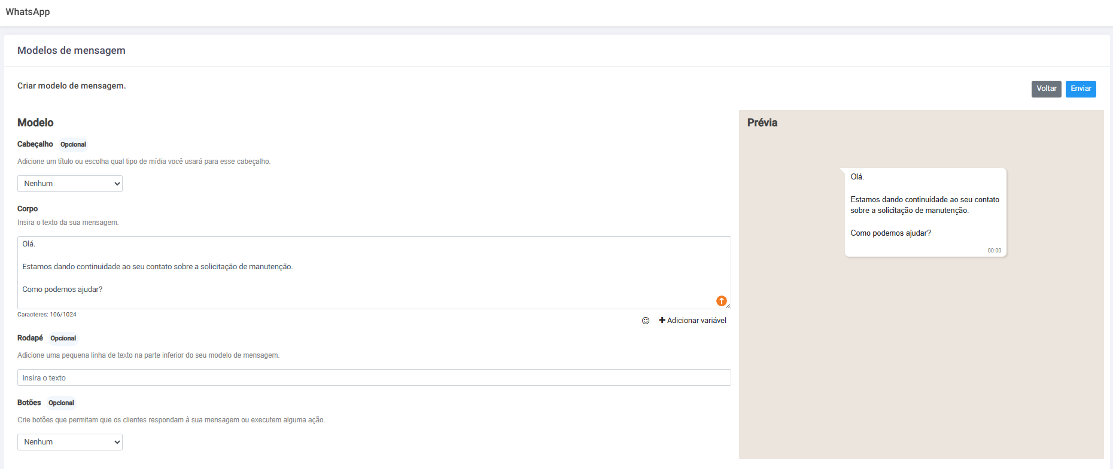Click the Cabeçalho dropdown arrow
Screen dimensions: 1113x469
117,184
